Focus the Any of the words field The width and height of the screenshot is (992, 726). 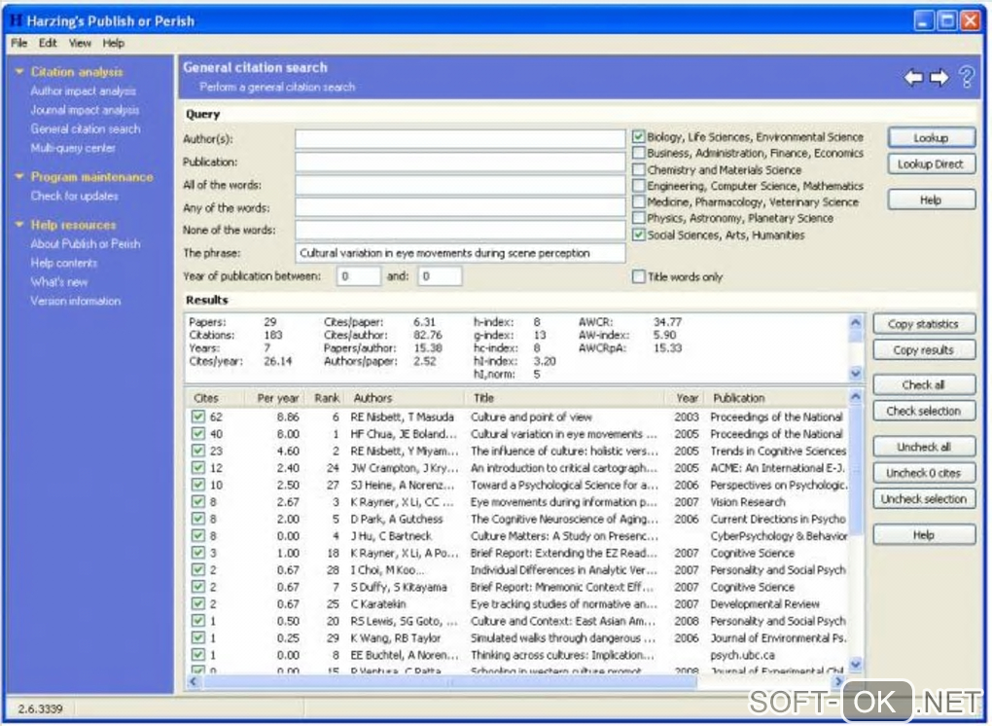(460, 207)
